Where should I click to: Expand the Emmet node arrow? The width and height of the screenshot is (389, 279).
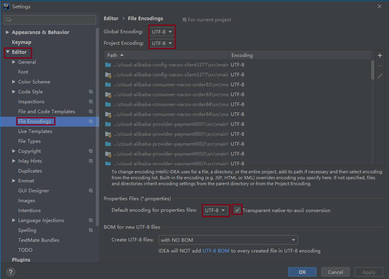click(x=14, y=181)
